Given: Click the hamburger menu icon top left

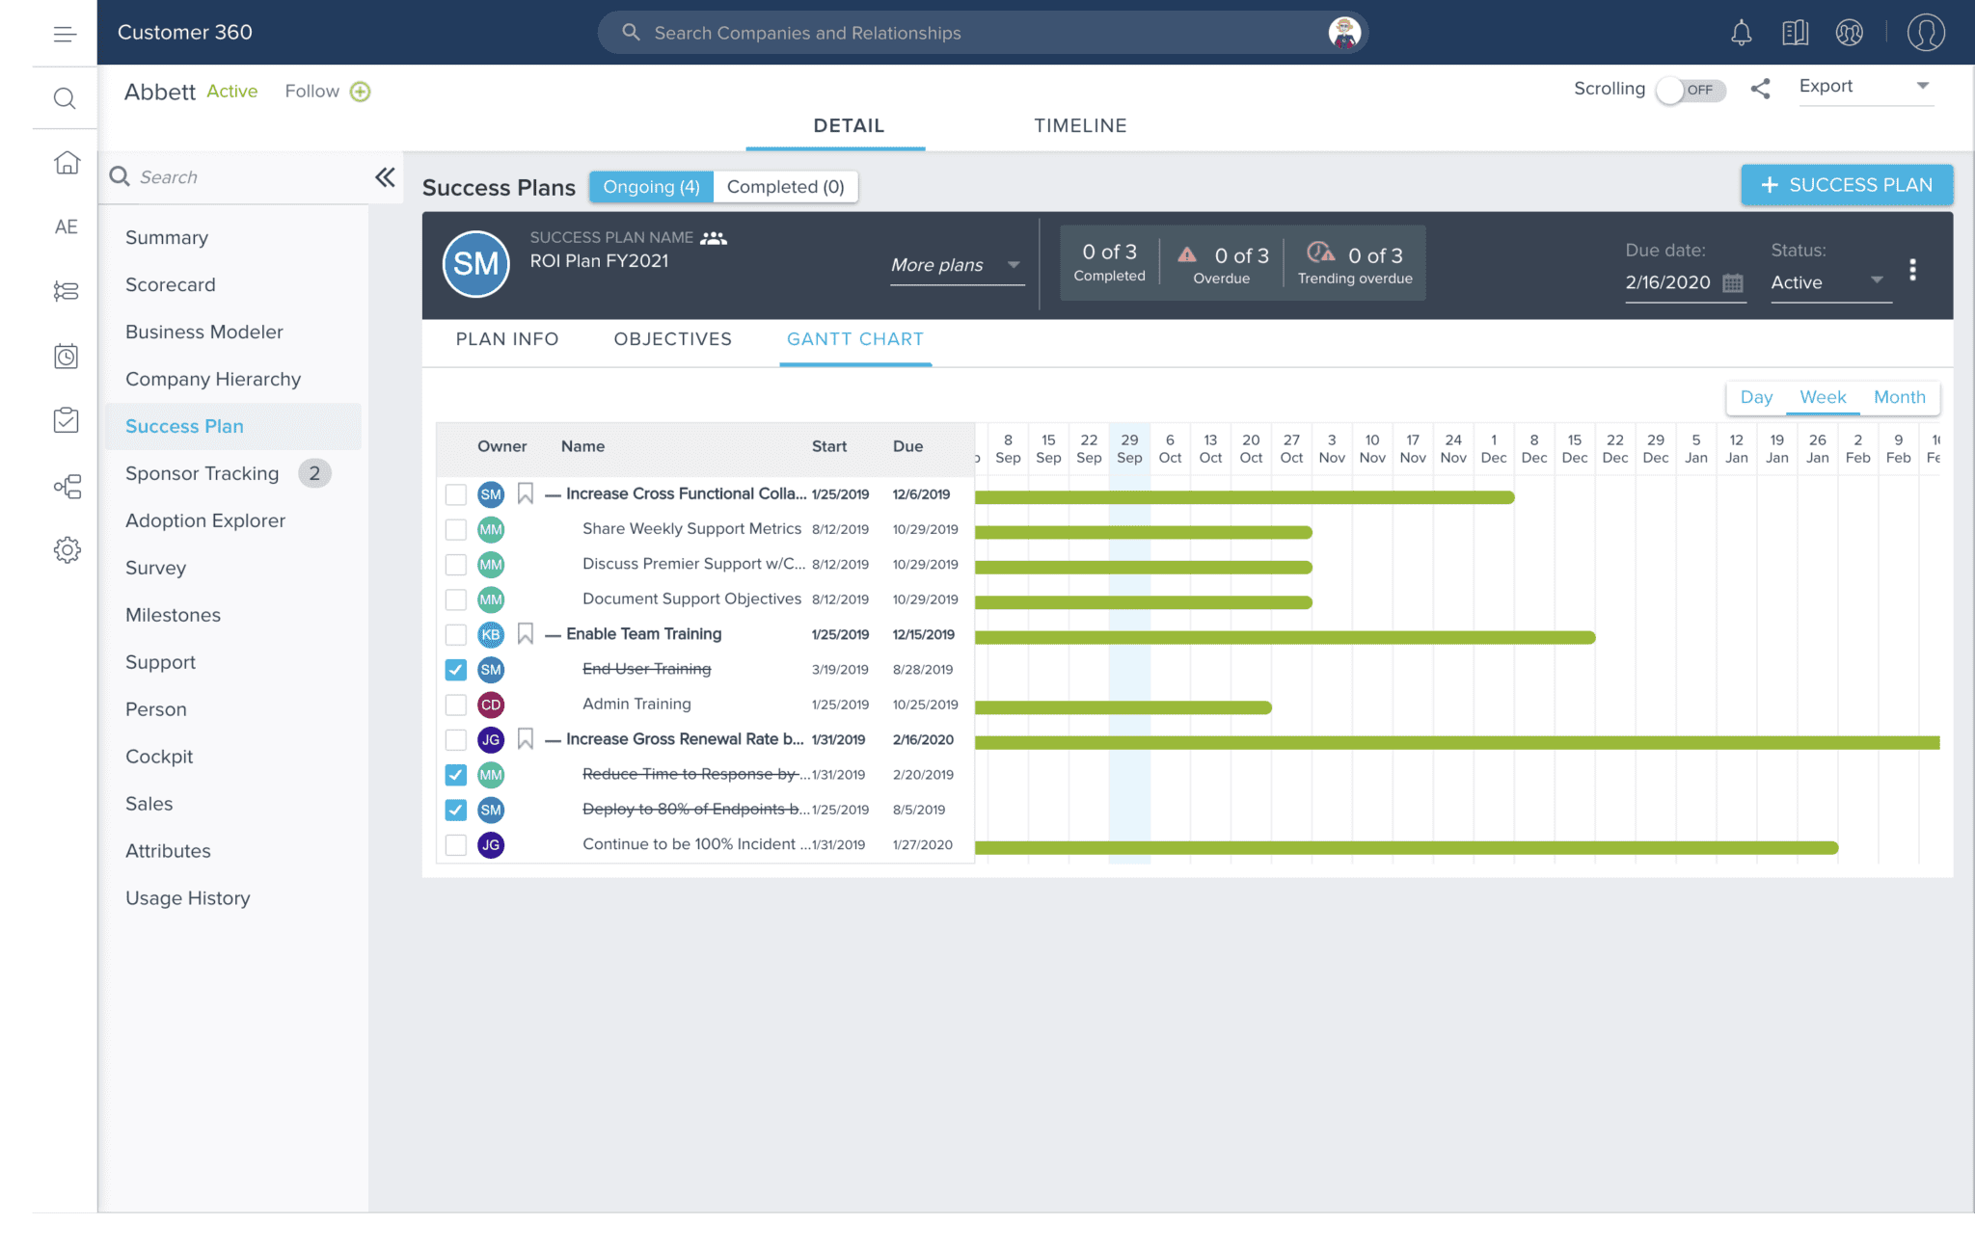Looking at the screenshot, I should pyautogui.click(x=64, y=32).
